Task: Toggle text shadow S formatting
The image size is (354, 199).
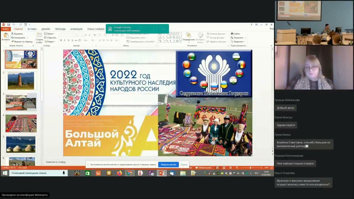Action: [x=72, y=40]
